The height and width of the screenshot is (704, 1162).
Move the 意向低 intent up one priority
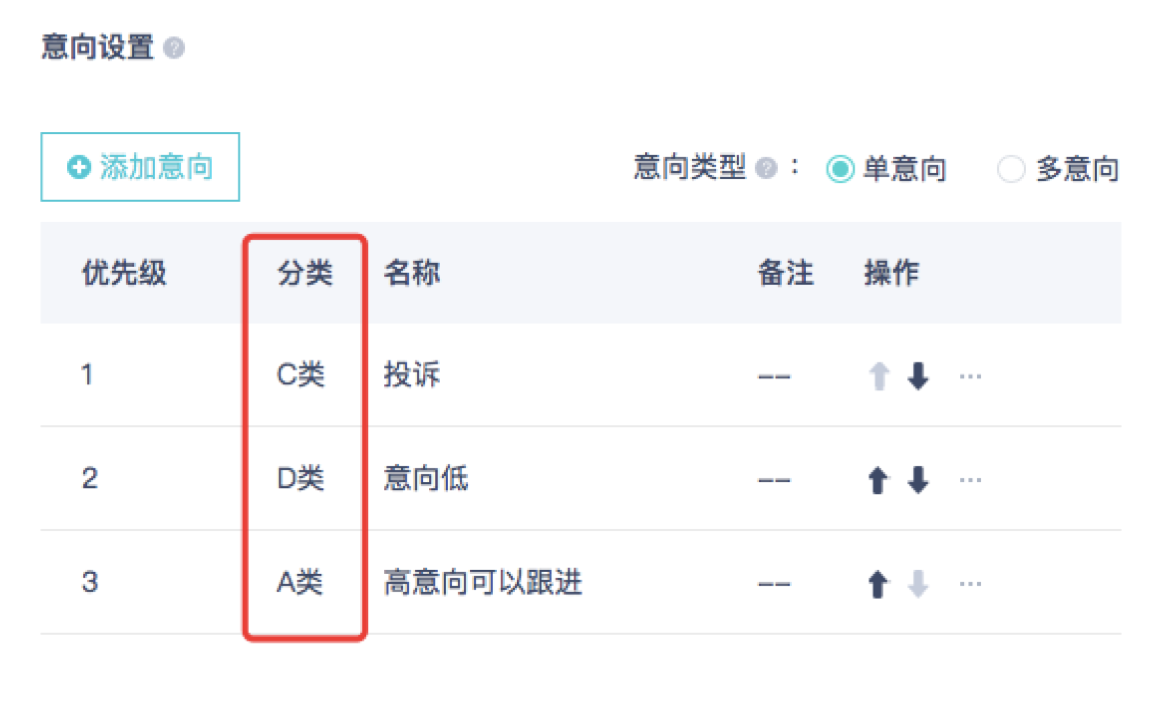click(878, 480)
